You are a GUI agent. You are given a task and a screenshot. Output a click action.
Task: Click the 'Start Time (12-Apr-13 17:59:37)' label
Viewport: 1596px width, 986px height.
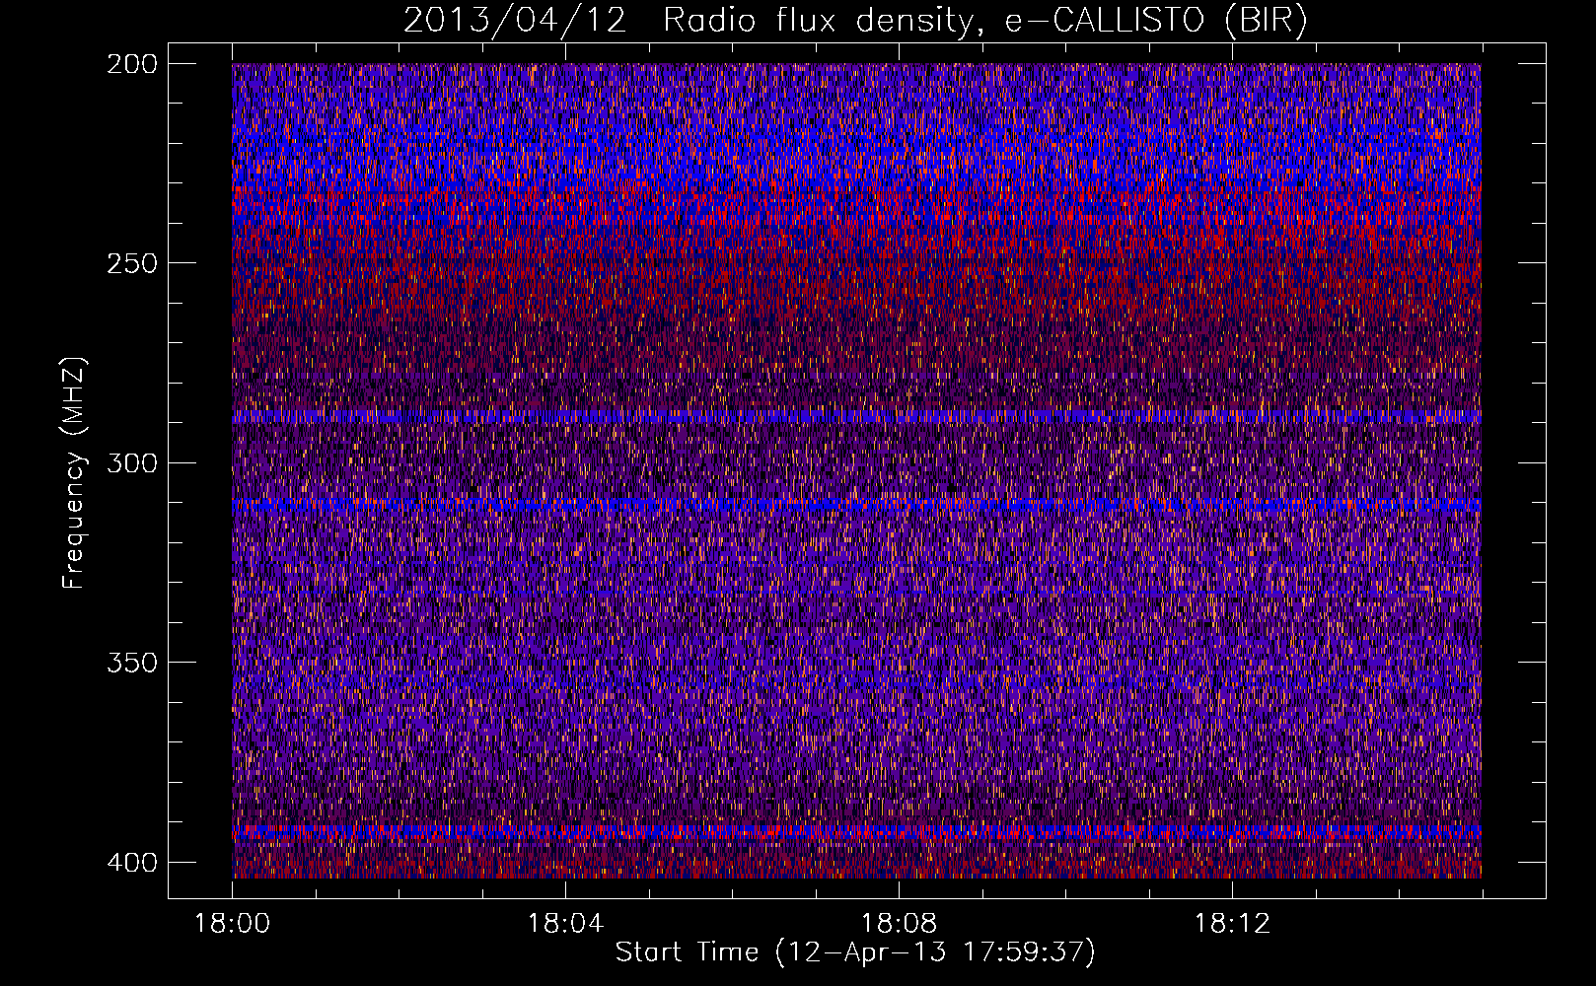point(855,952)
